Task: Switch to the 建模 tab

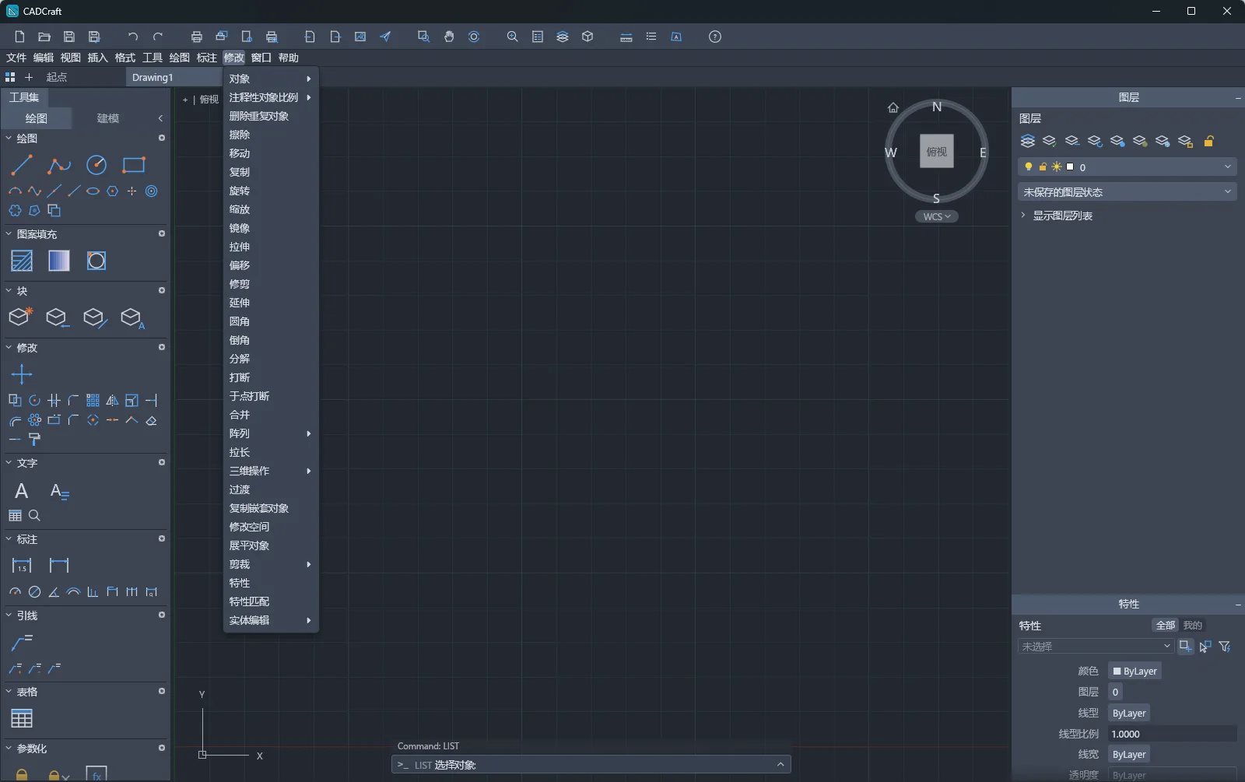Action: click(x=108, y=118)
